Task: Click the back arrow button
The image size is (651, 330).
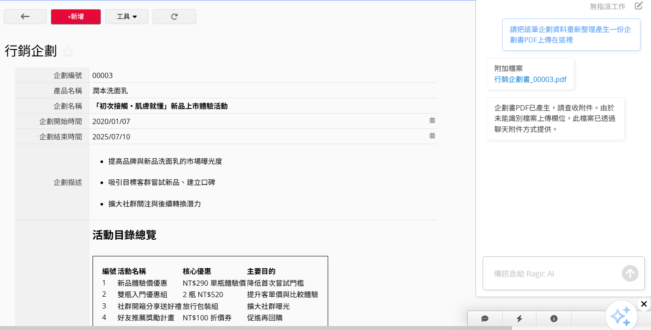Action: pos(25,17)
